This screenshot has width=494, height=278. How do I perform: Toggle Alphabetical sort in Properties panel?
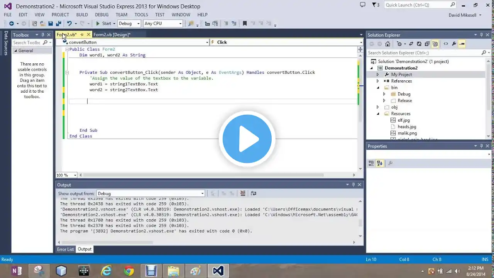[380, 163]
